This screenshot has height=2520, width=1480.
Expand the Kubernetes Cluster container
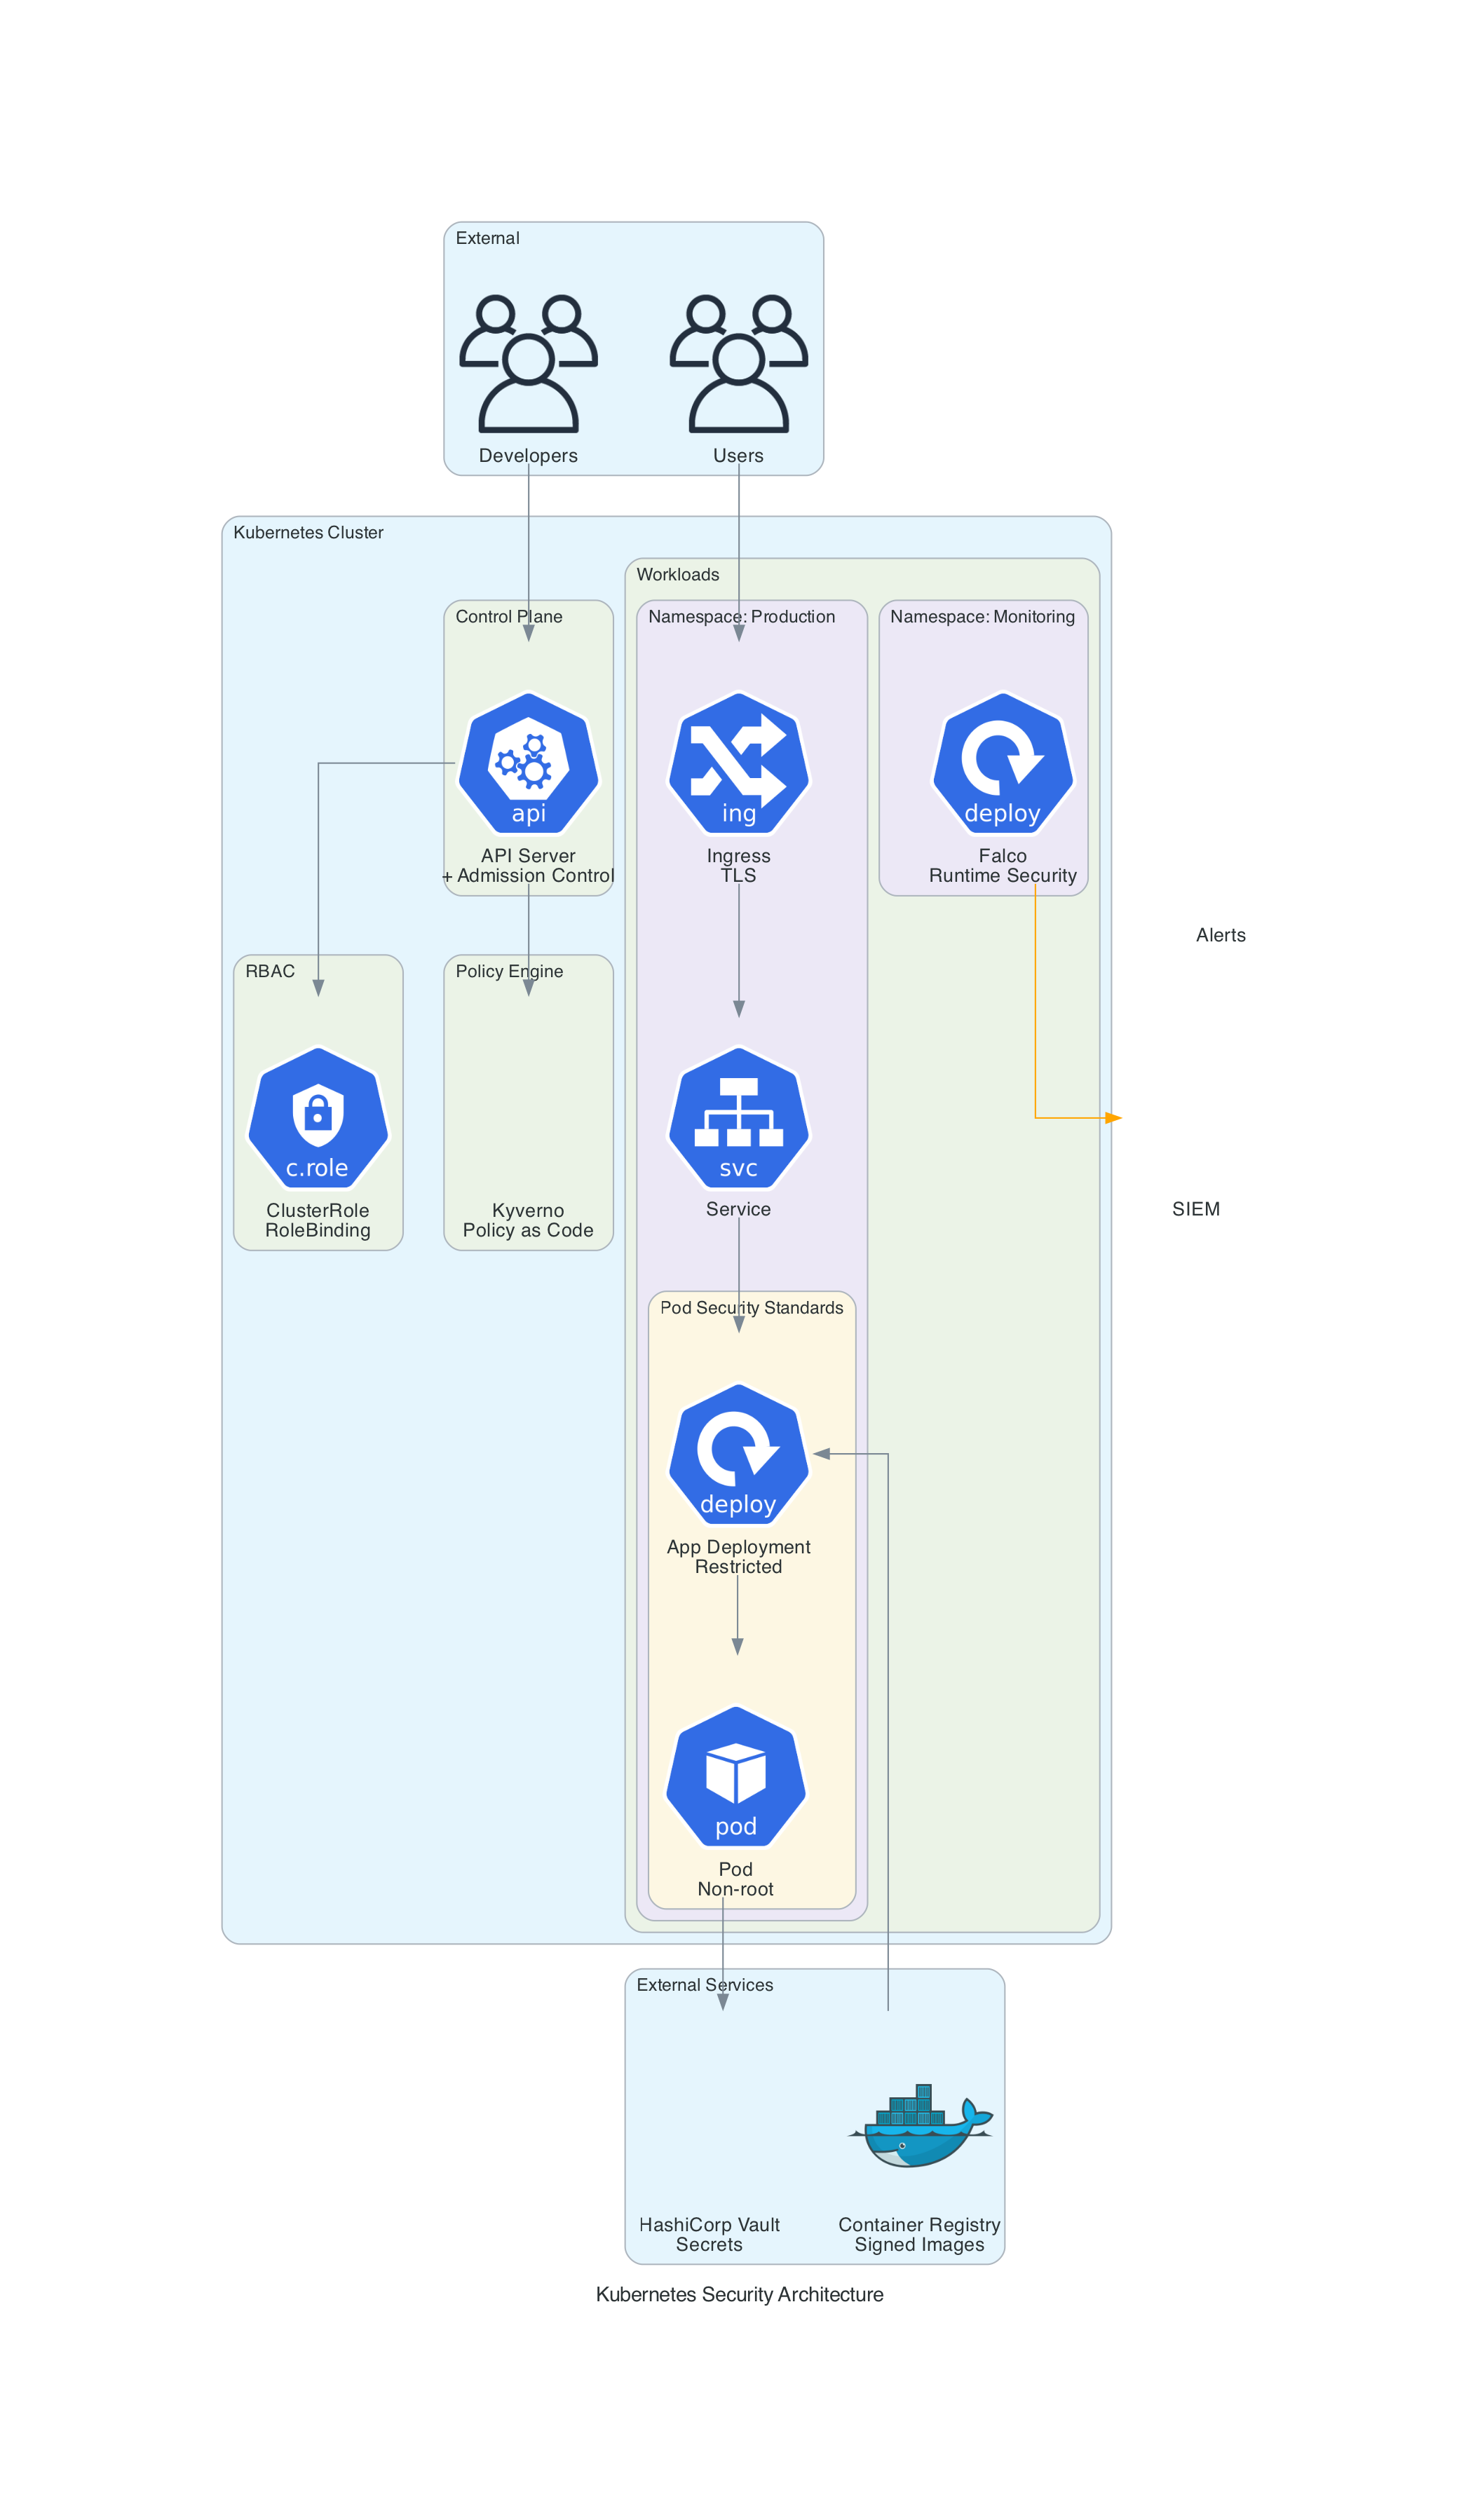coord(310,533)
